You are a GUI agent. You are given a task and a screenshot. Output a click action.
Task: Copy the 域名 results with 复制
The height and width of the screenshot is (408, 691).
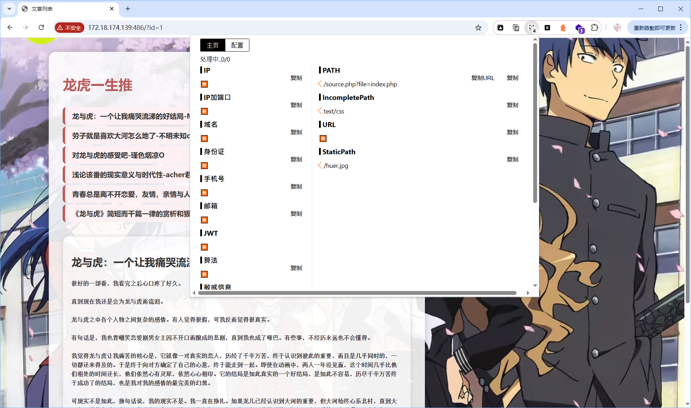[x=296, y=132]
